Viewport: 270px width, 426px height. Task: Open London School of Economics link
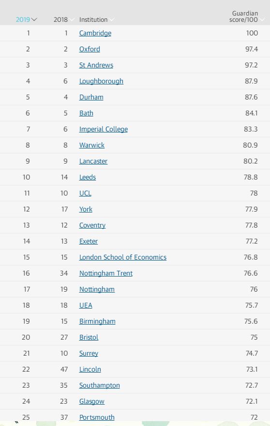(123, 257)
